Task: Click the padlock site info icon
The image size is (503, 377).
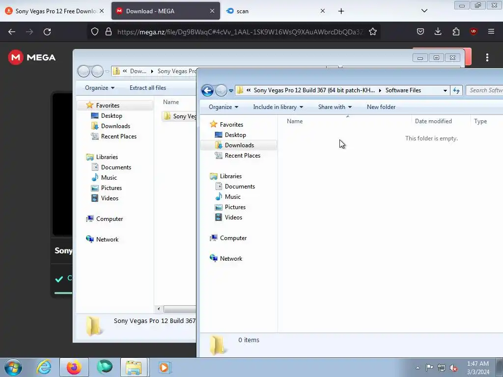Action: 109,32
